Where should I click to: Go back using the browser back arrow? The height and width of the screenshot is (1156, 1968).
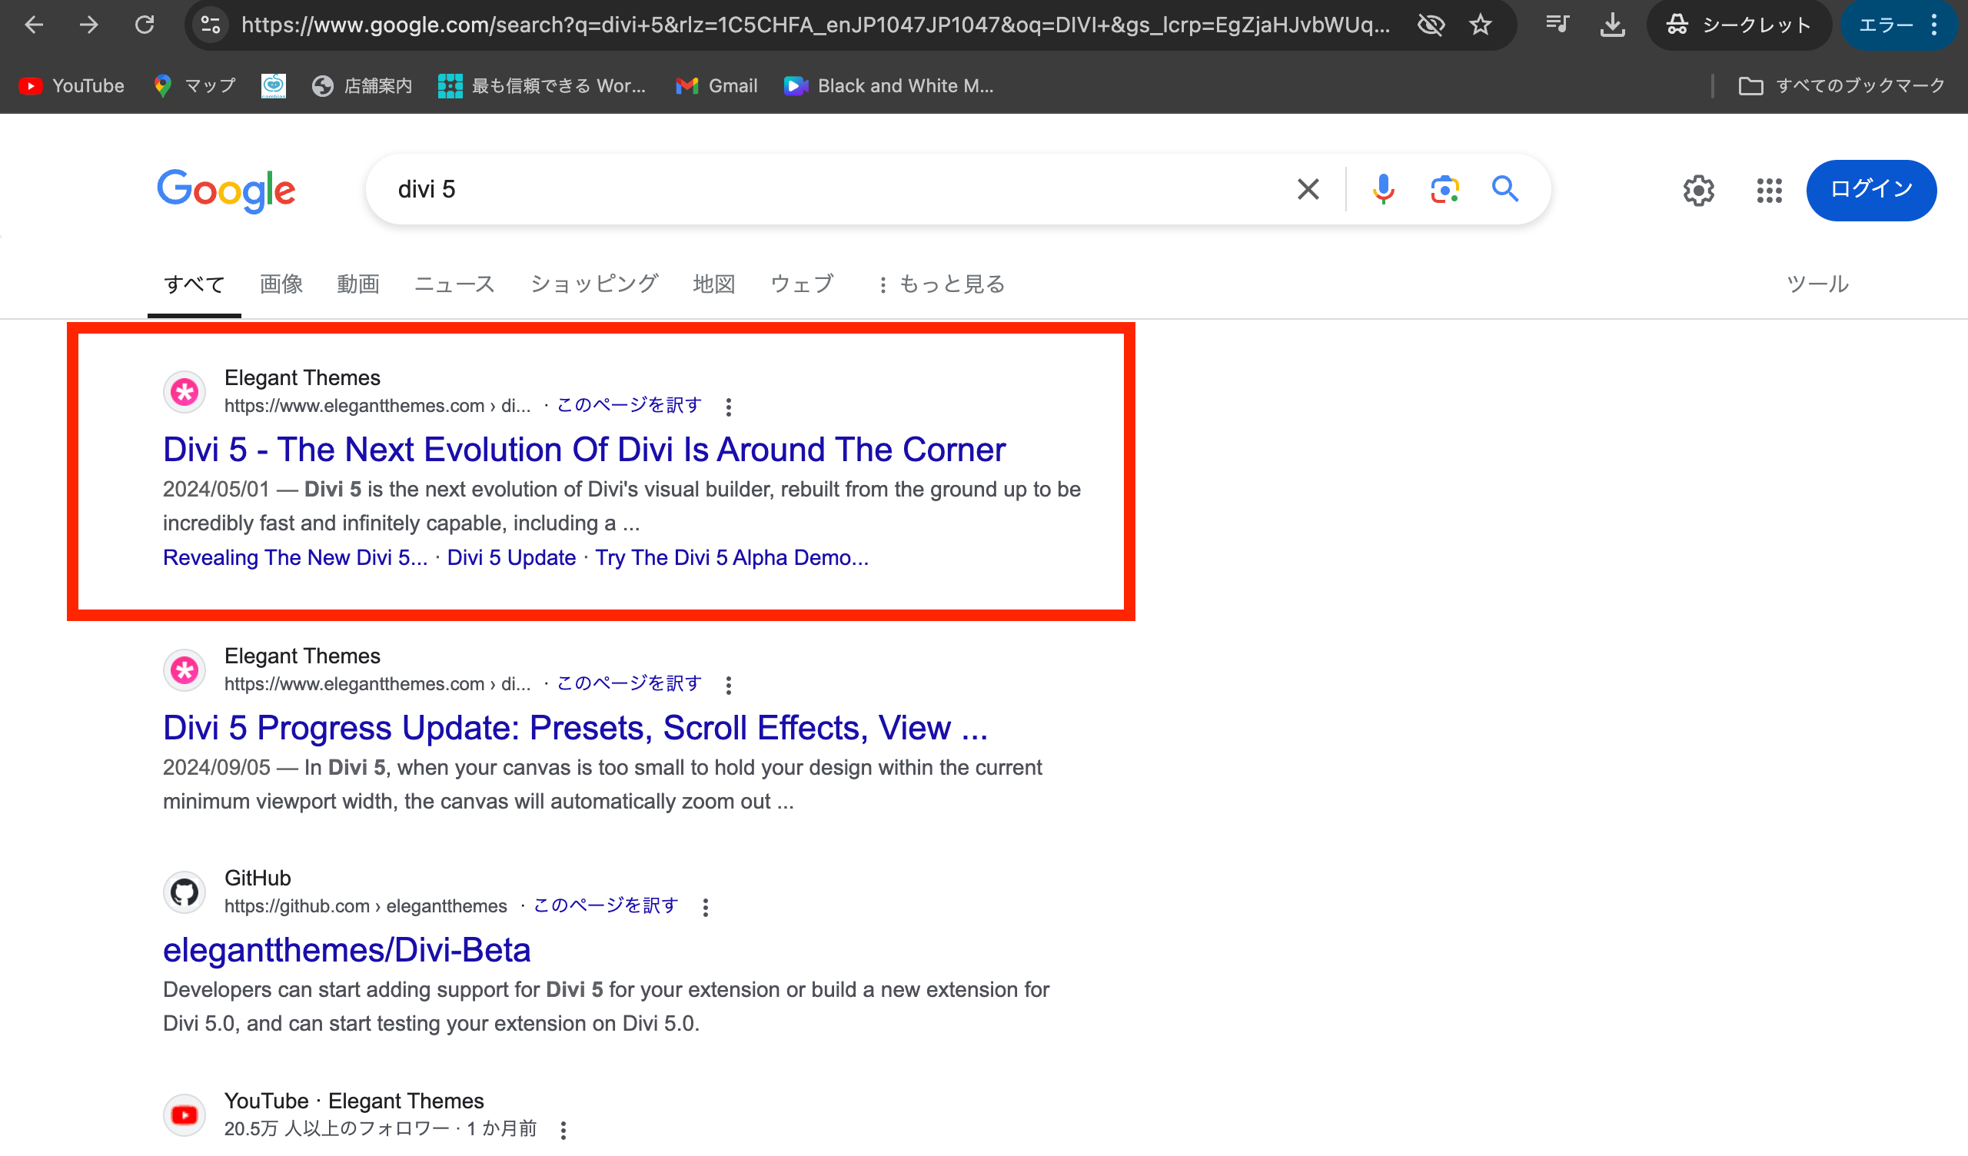point(34,25)
